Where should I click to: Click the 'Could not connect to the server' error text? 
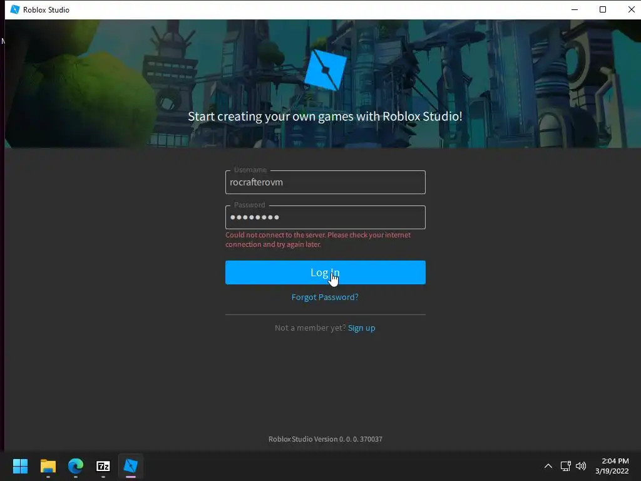click(318, 240)
